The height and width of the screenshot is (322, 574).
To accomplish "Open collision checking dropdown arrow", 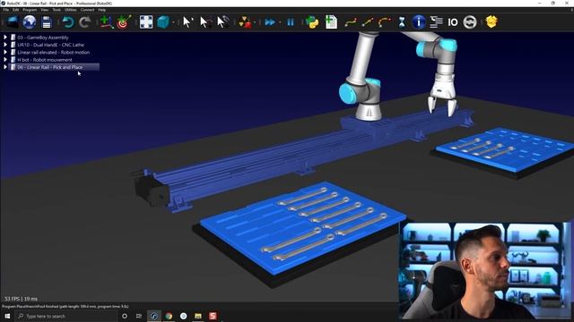I will point(255,22).
